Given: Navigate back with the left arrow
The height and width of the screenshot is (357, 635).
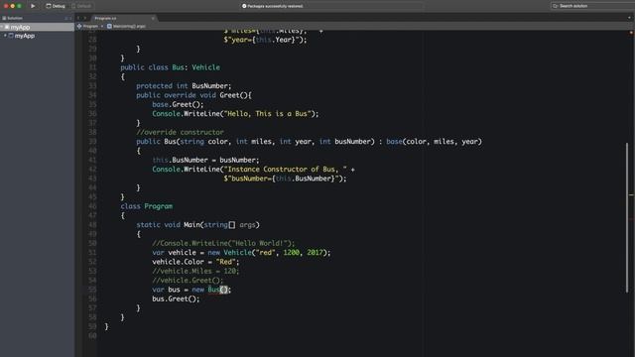Looking at the screenshot, I should point(78,18).
